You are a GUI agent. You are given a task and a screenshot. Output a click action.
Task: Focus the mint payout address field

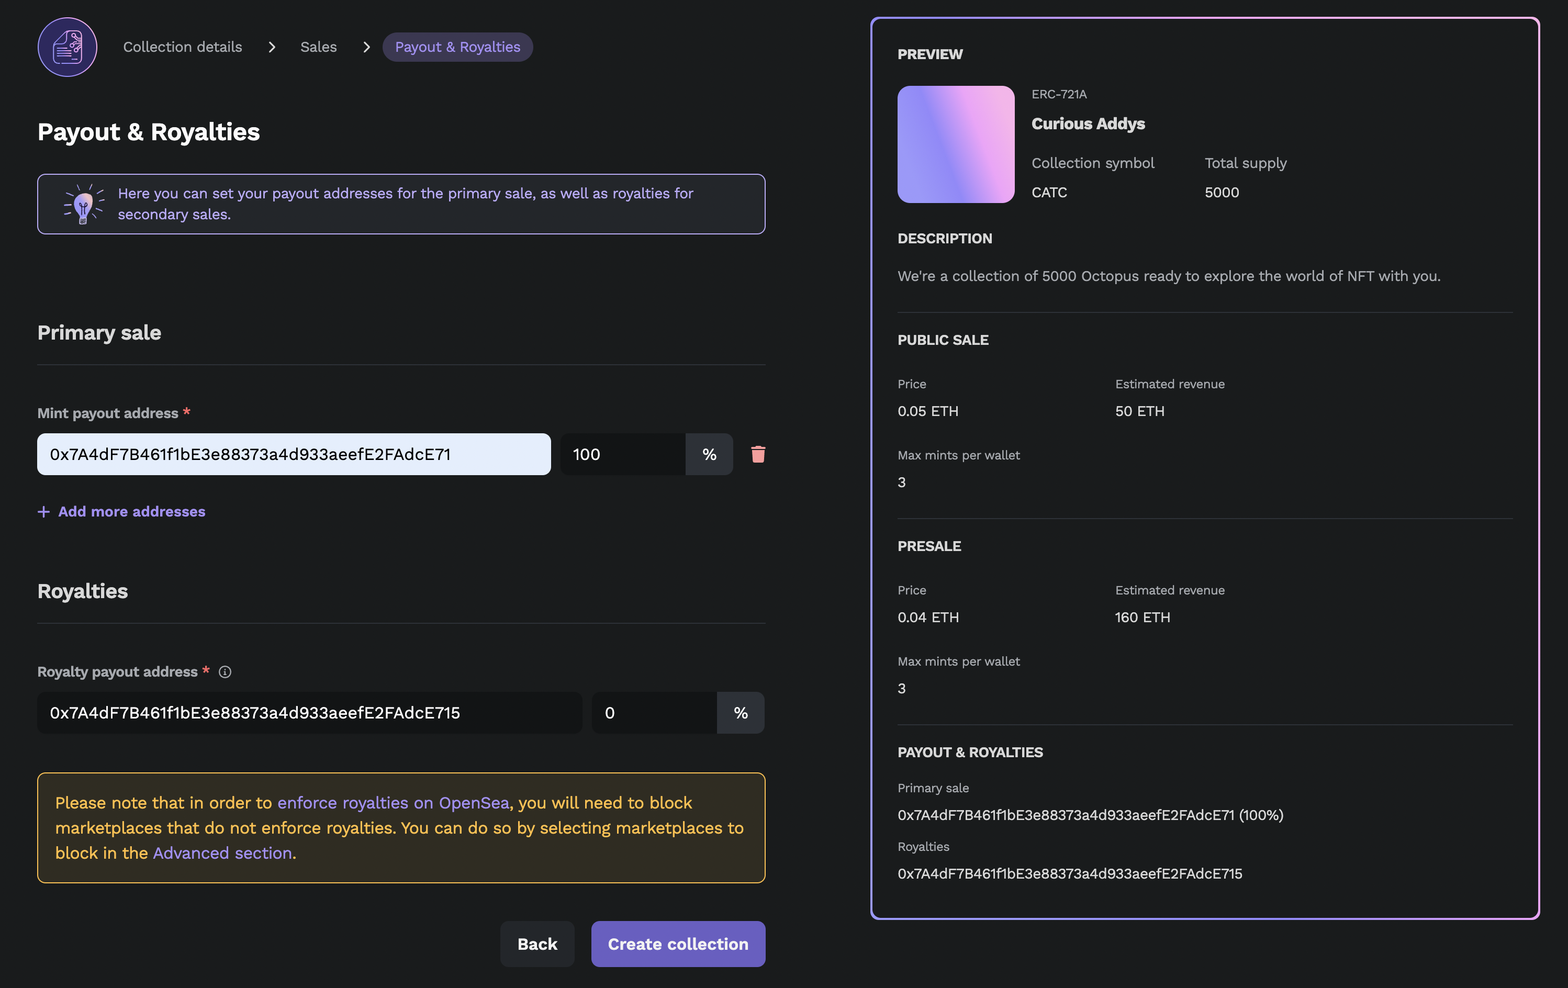294,454
